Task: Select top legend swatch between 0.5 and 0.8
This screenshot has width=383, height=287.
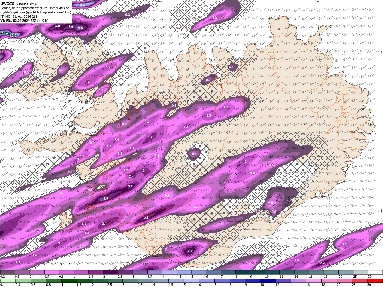Action: [x=51, y=272]
